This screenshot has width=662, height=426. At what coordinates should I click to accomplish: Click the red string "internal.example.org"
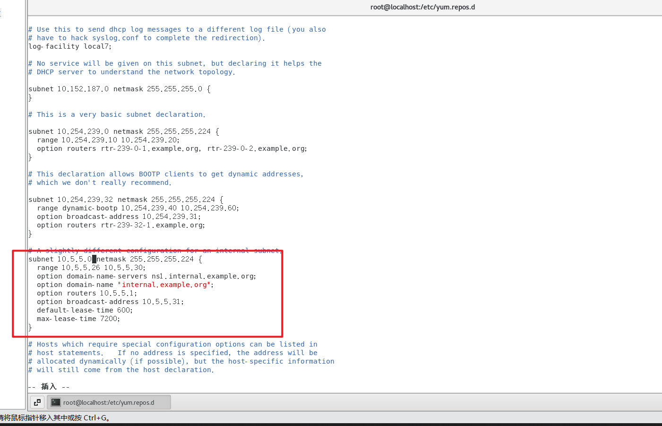tap(164, 285)
